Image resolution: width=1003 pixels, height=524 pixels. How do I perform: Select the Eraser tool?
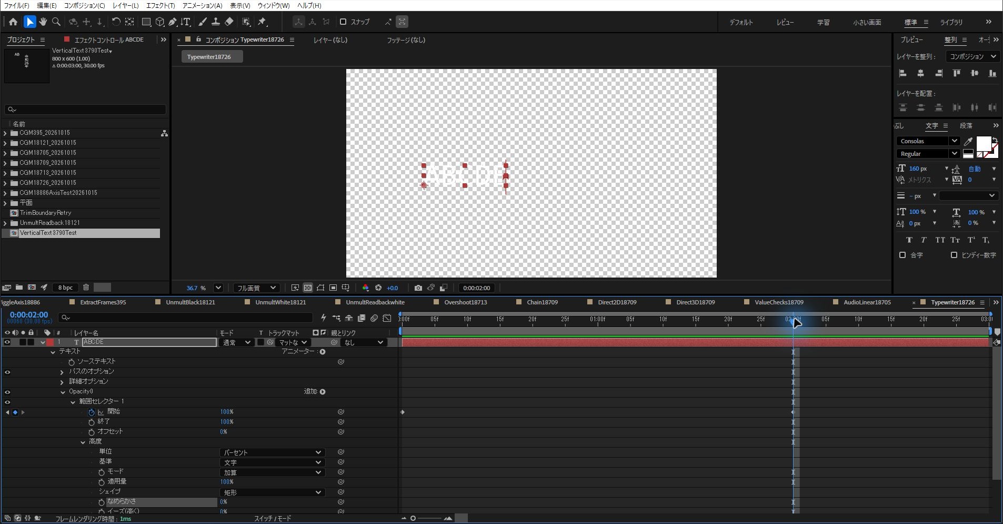click(229, 22)
